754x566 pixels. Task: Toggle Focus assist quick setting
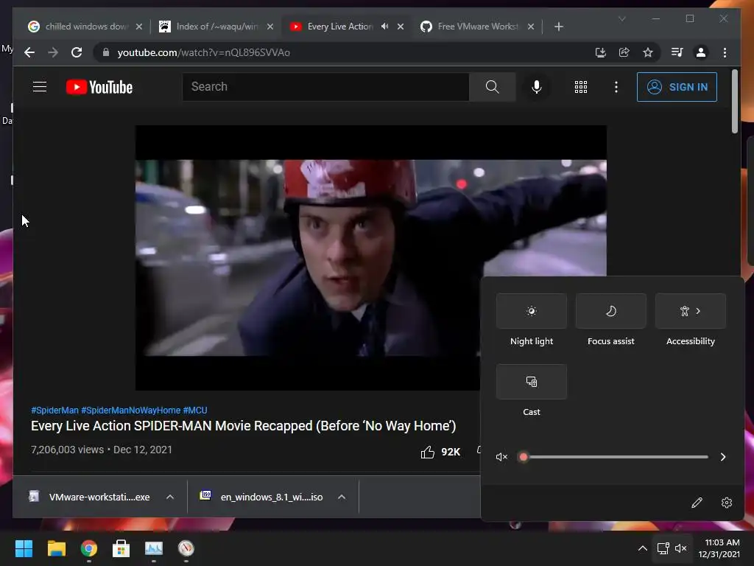click(610, 311)
